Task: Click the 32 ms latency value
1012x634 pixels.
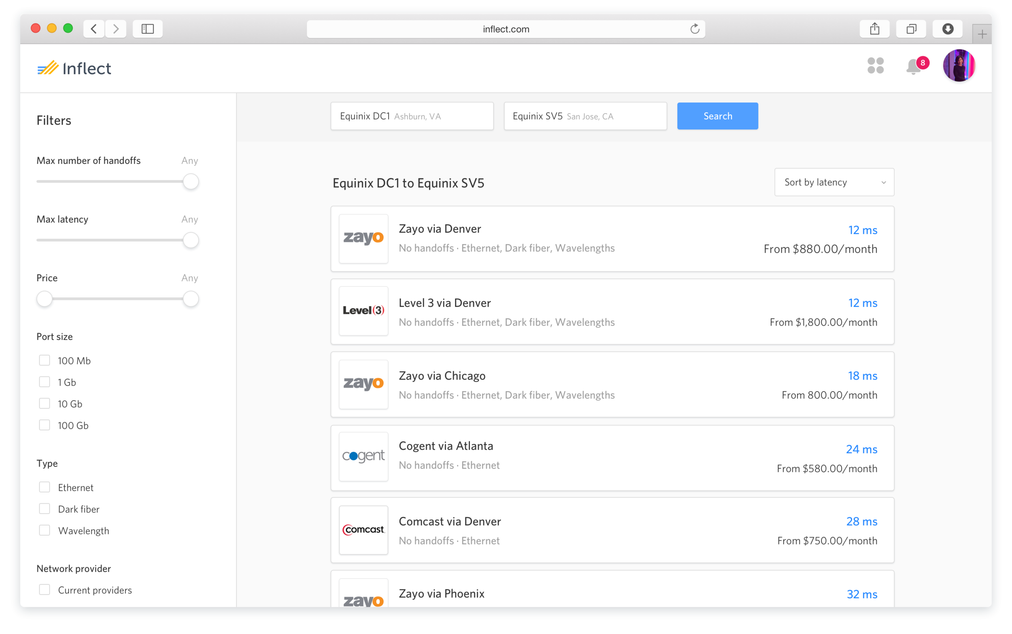Action: point(862,594)
